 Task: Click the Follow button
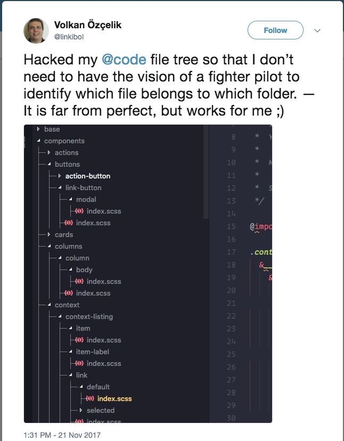[x=275, y=30]
